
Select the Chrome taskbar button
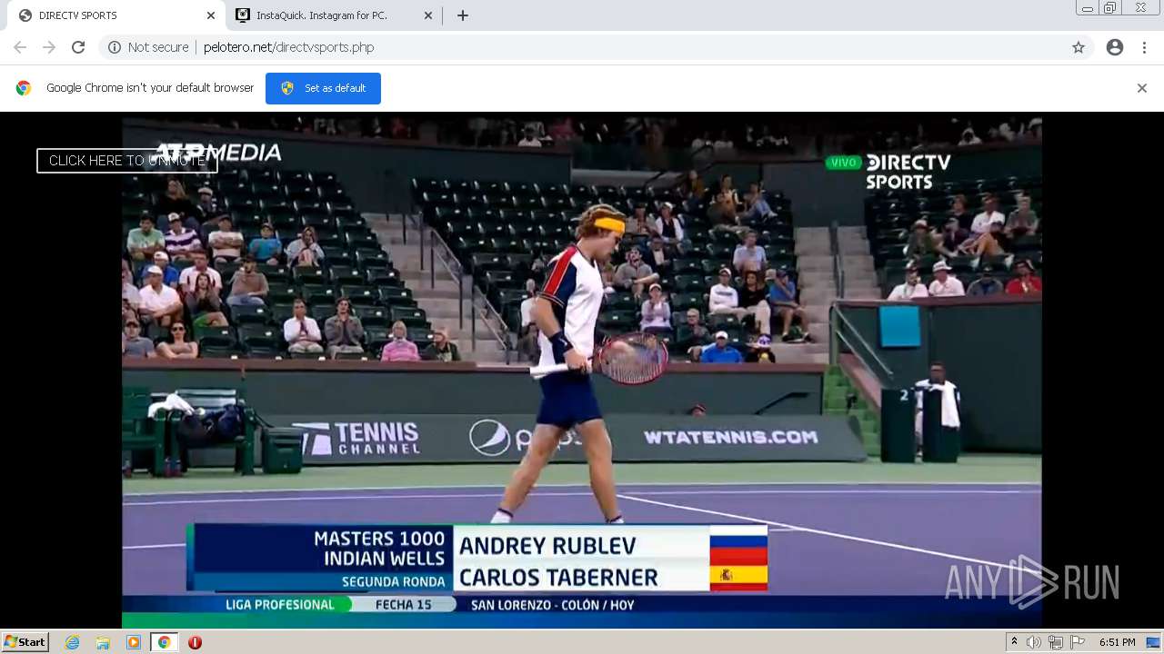tap(164, 642)
